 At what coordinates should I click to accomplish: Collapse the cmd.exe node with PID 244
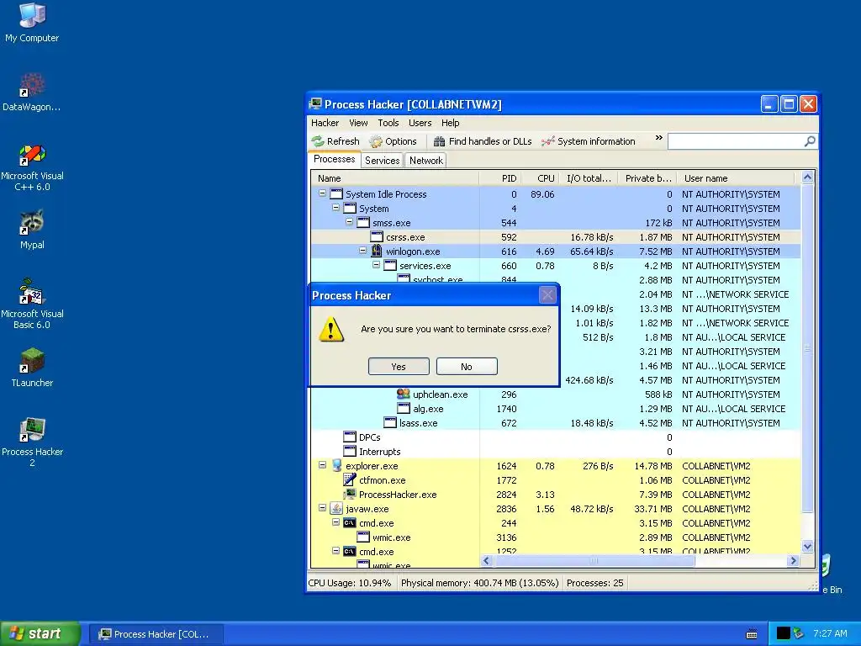coord(336,522)
